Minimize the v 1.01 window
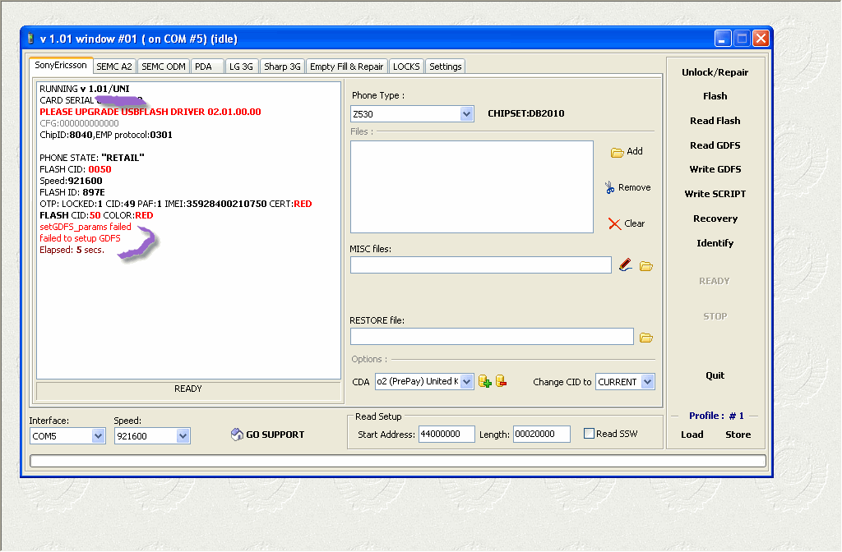The height and width of the screenshot is (552, 842). pos(723,39)
